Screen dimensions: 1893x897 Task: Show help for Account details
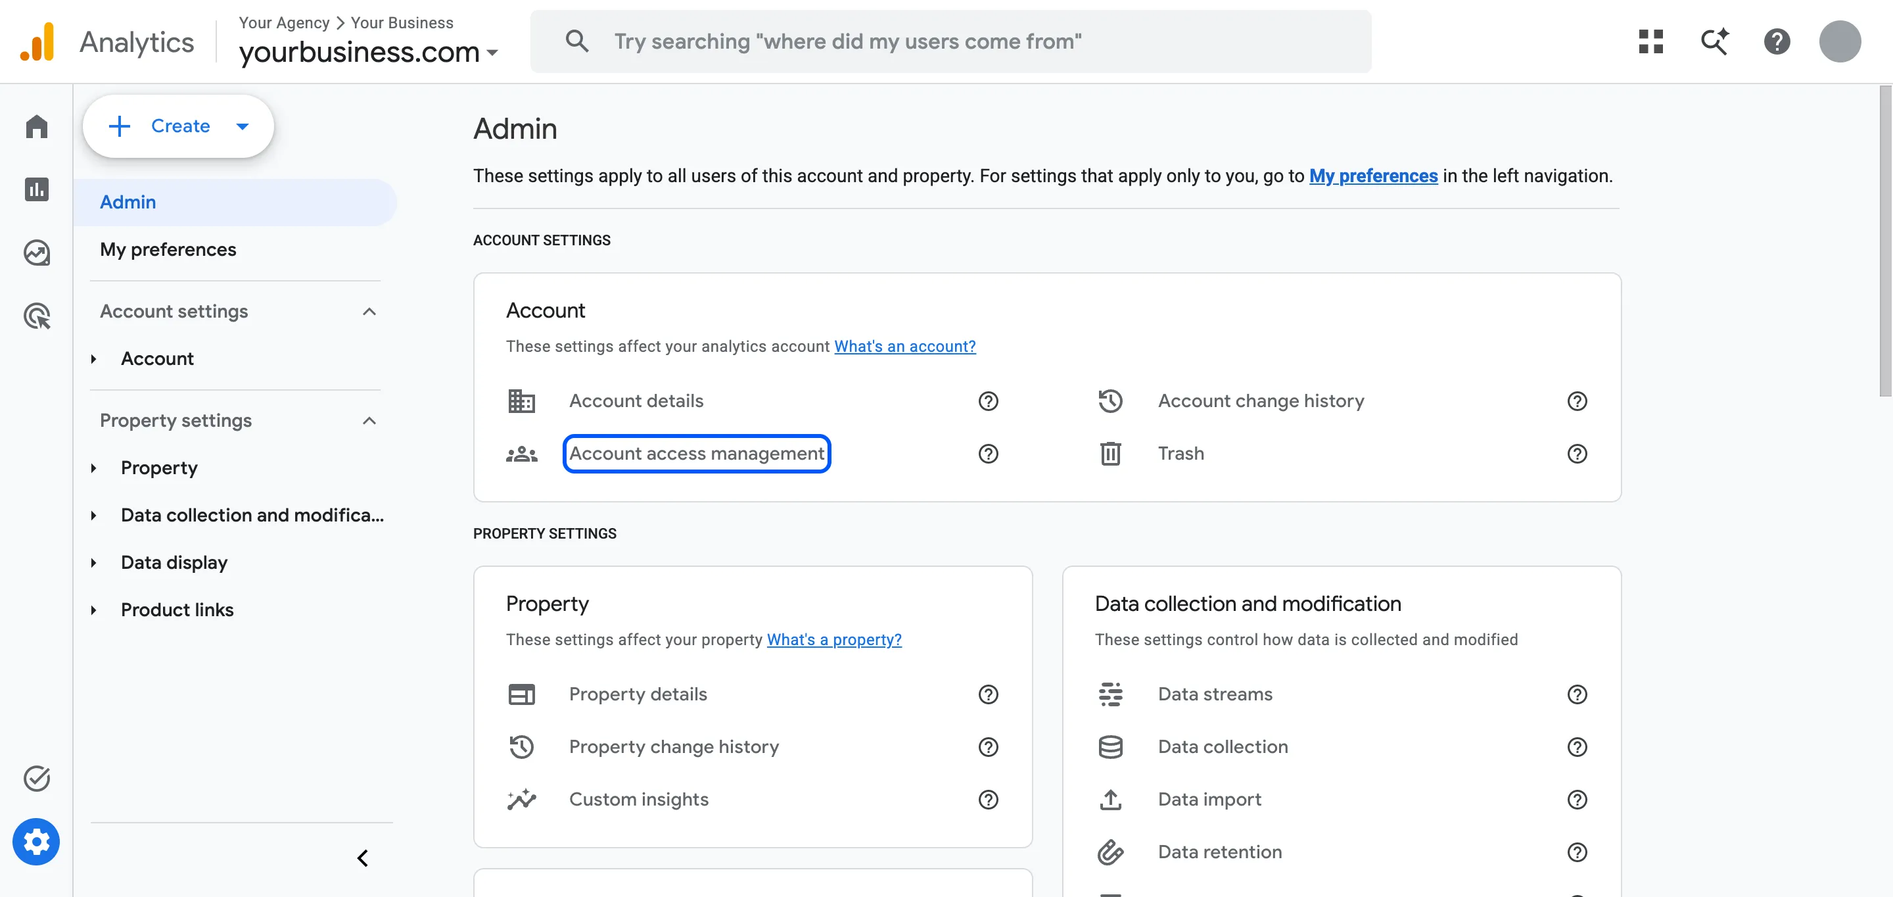(x=989, y=401)
